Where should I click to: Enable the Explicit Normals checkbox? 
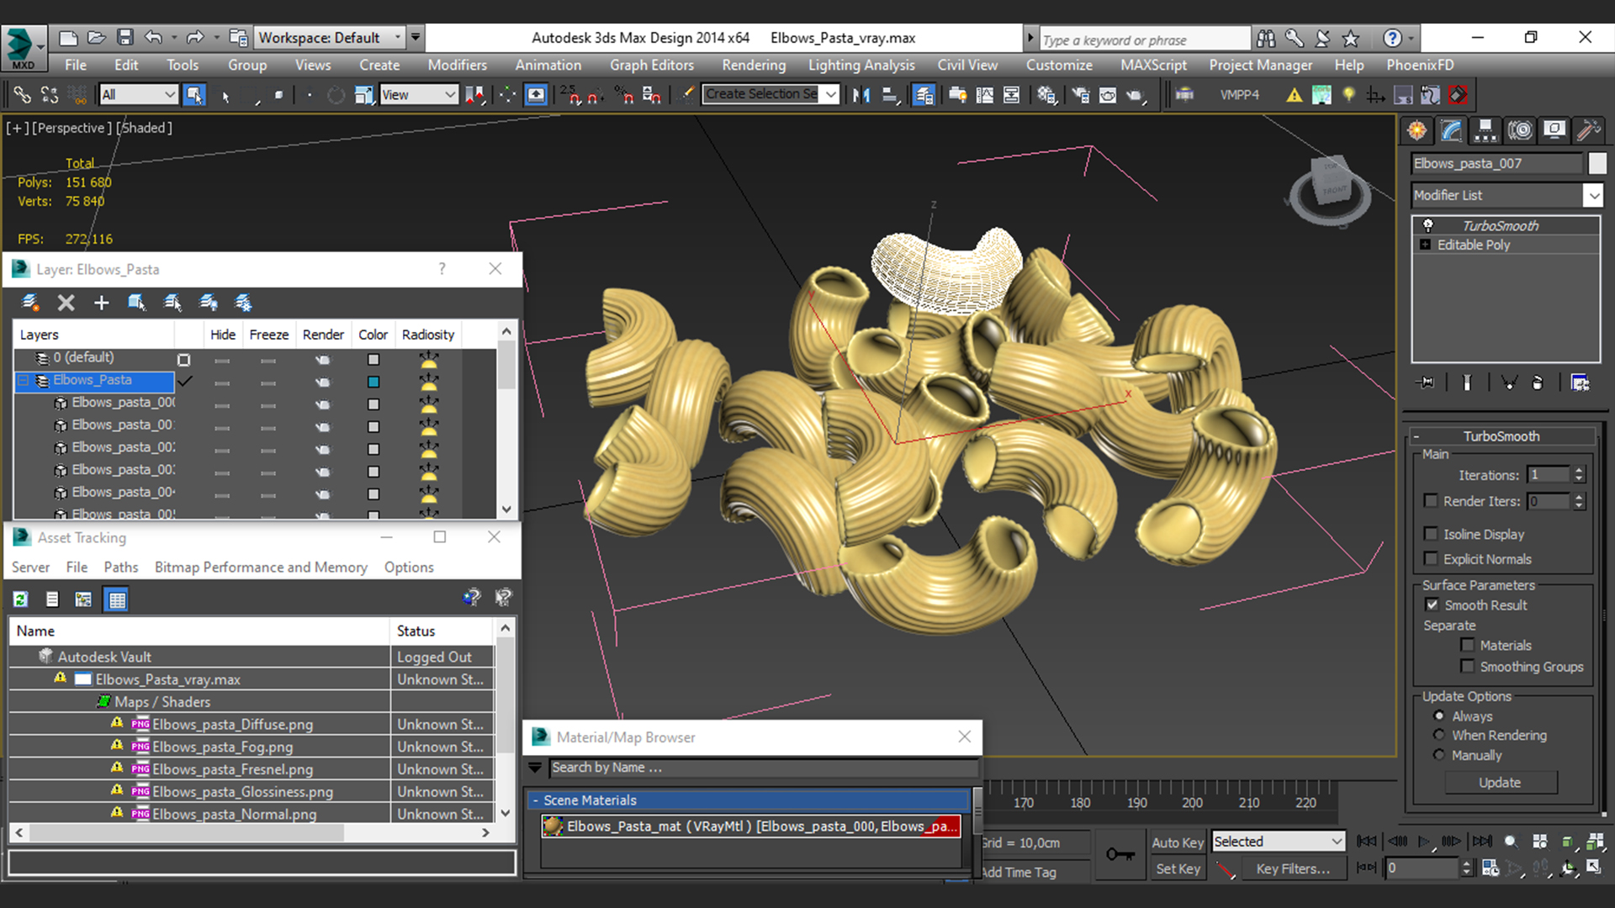pyautogui.click(x=1431, y=559)
